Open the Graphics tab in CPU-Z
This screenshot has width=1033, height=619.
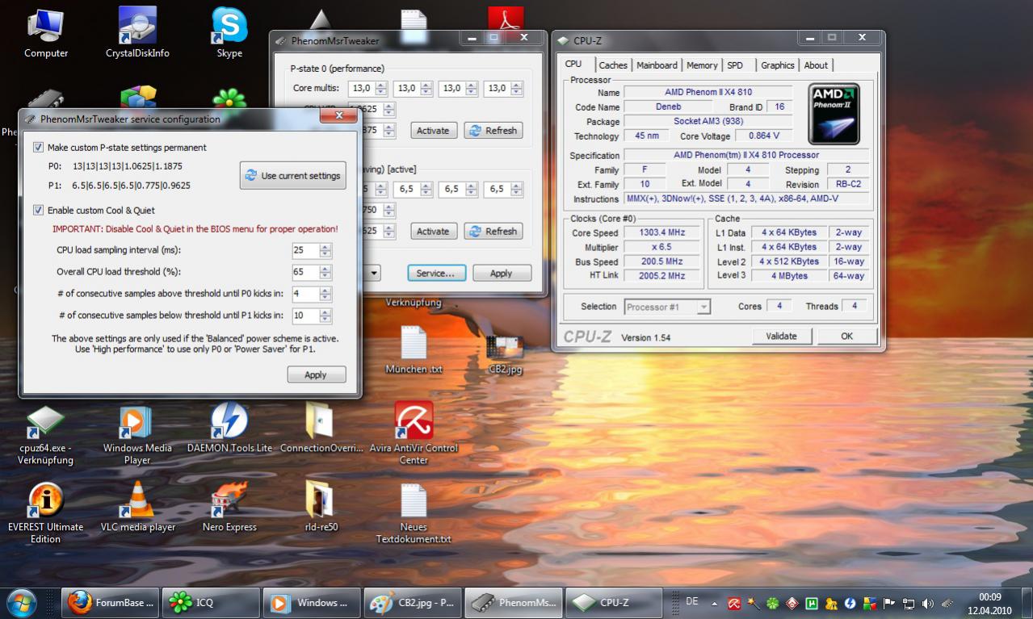click(777, 65)
